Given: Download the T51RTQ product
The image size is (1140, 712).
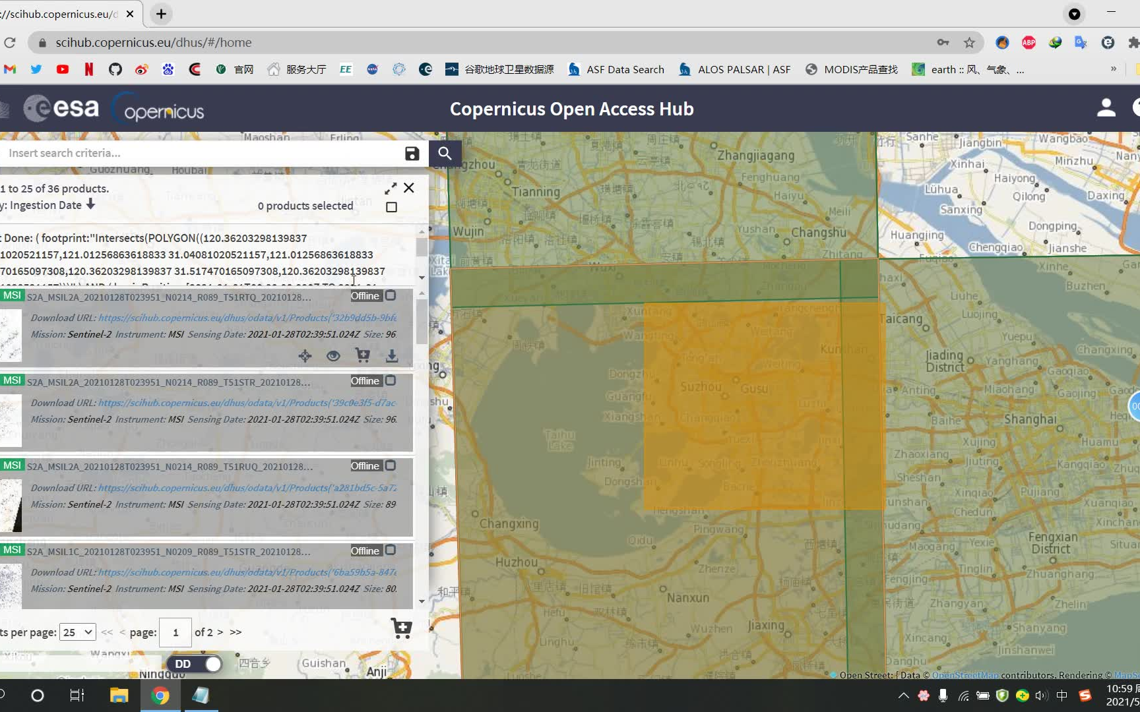Looking at the screenshot, I should 392,356.
